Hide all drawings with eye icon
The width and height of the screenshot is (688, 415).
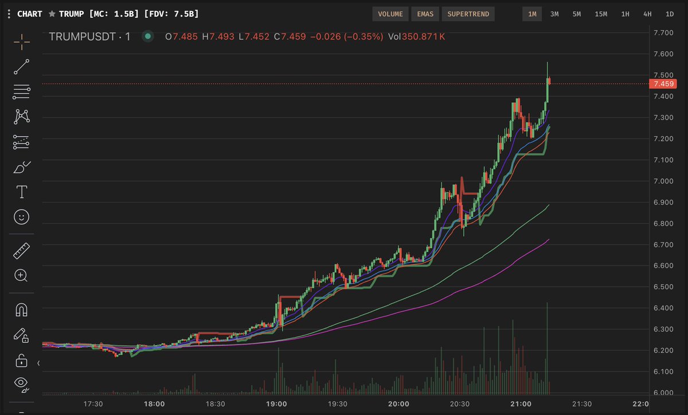pos(22,383)
